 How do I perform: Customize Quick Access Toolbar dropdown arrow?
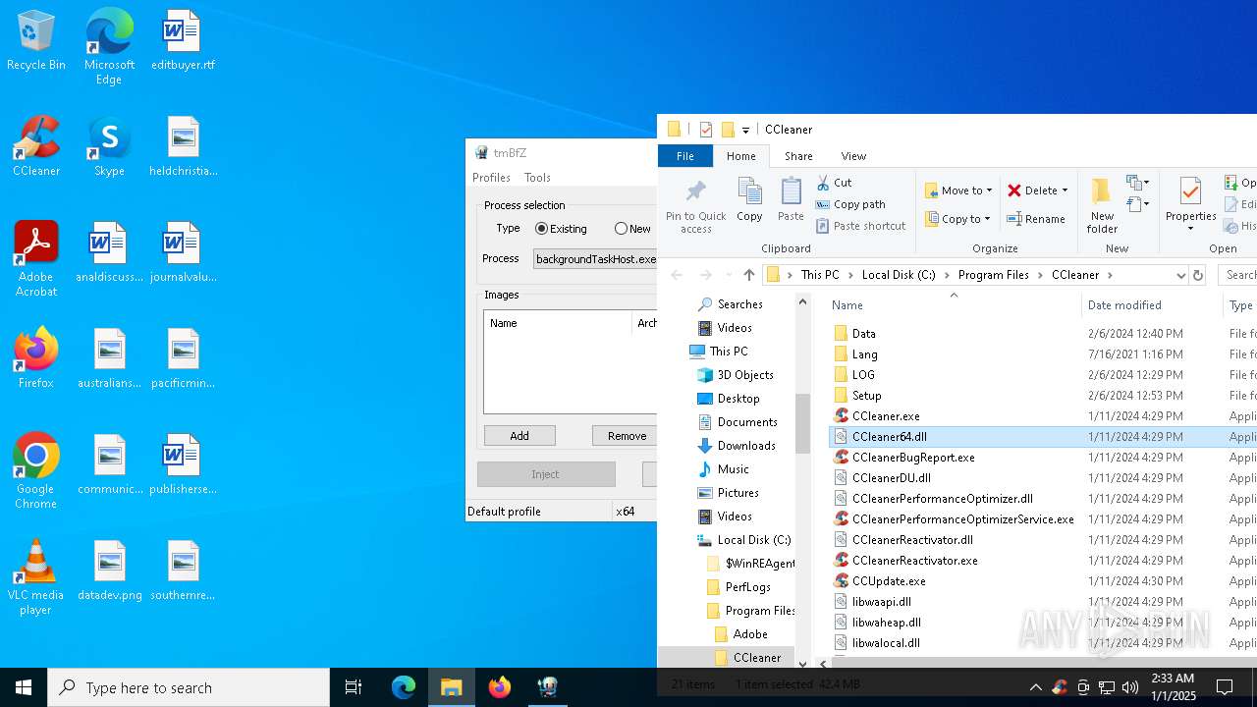pyautogui.click(x=745, y=130)
